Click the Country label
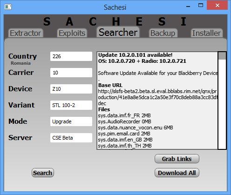Screen dimensions: 231x195 click(x=23, y=56)
